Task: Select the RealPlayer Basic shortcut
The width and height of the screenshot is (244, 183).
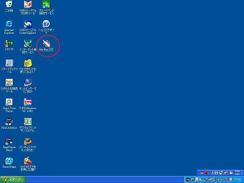Action: (9, 144)
